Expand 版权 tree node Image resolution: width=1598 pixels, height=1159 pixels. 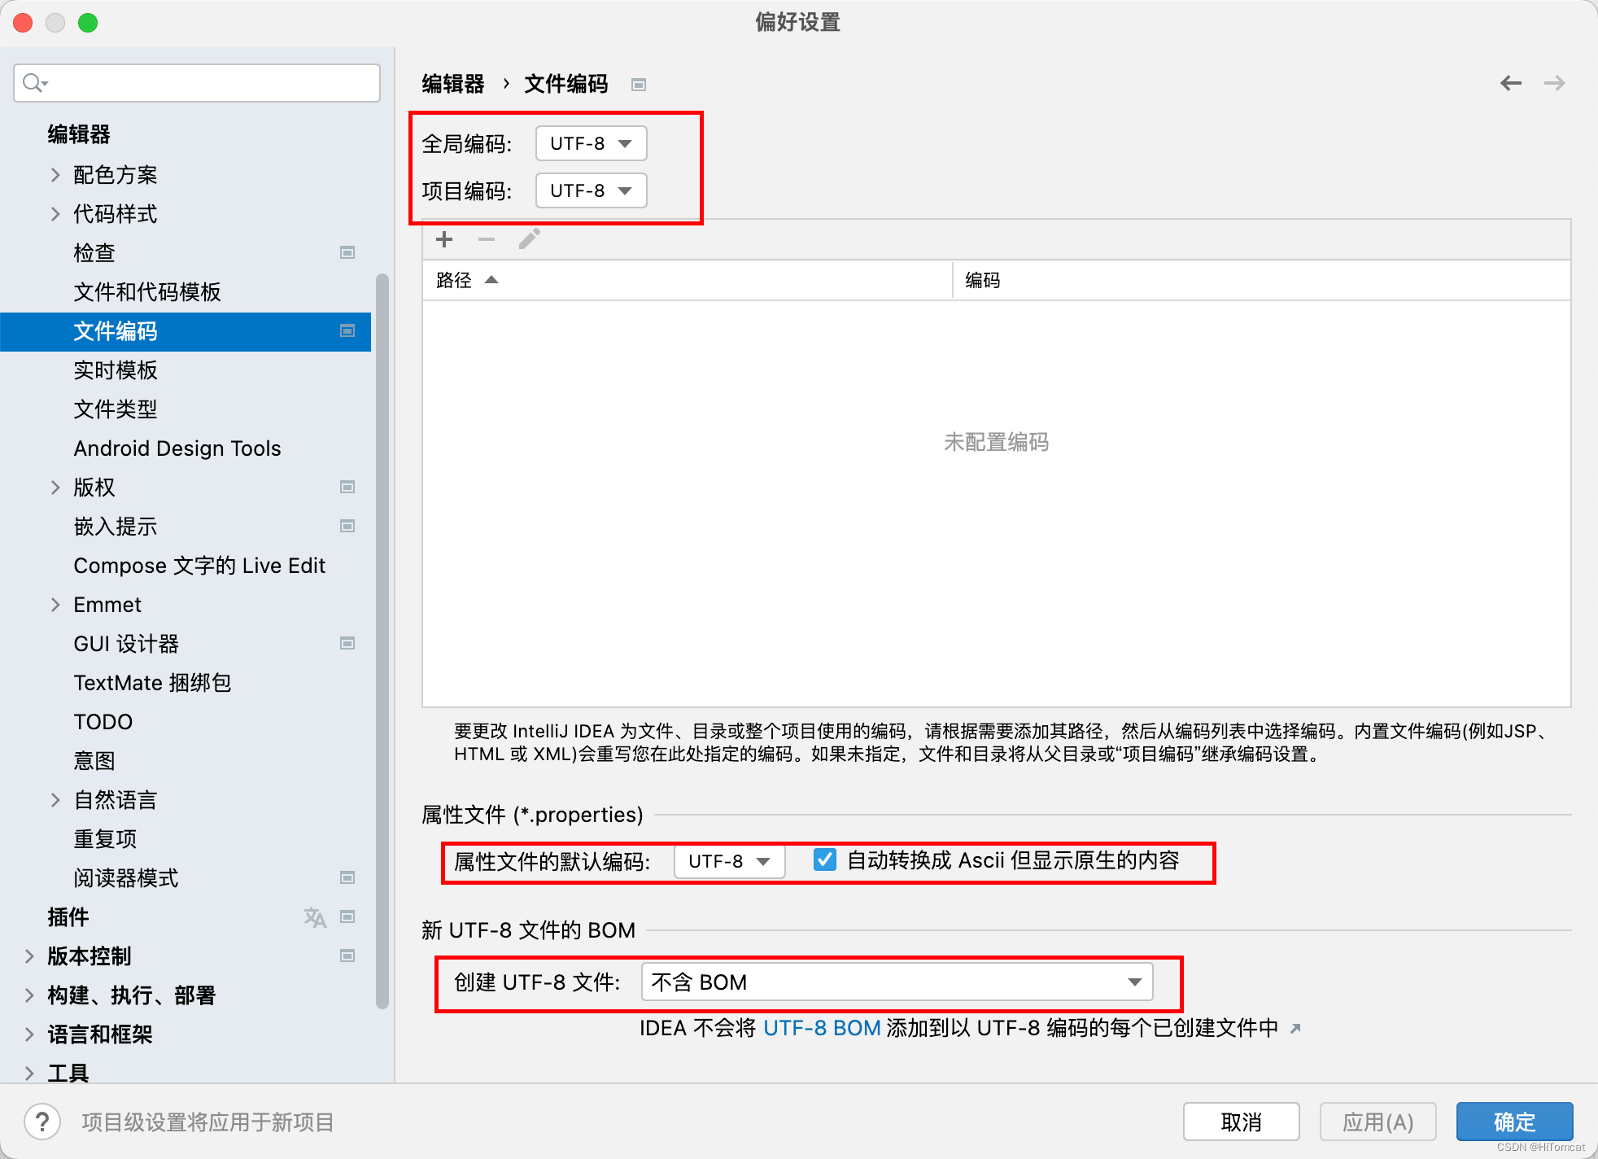tap(55, 487)
